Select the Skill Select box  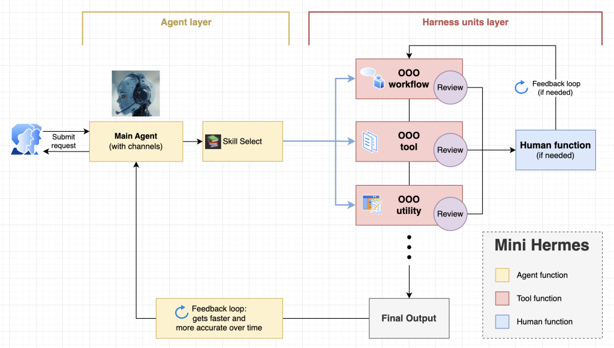tap(243, 141)
